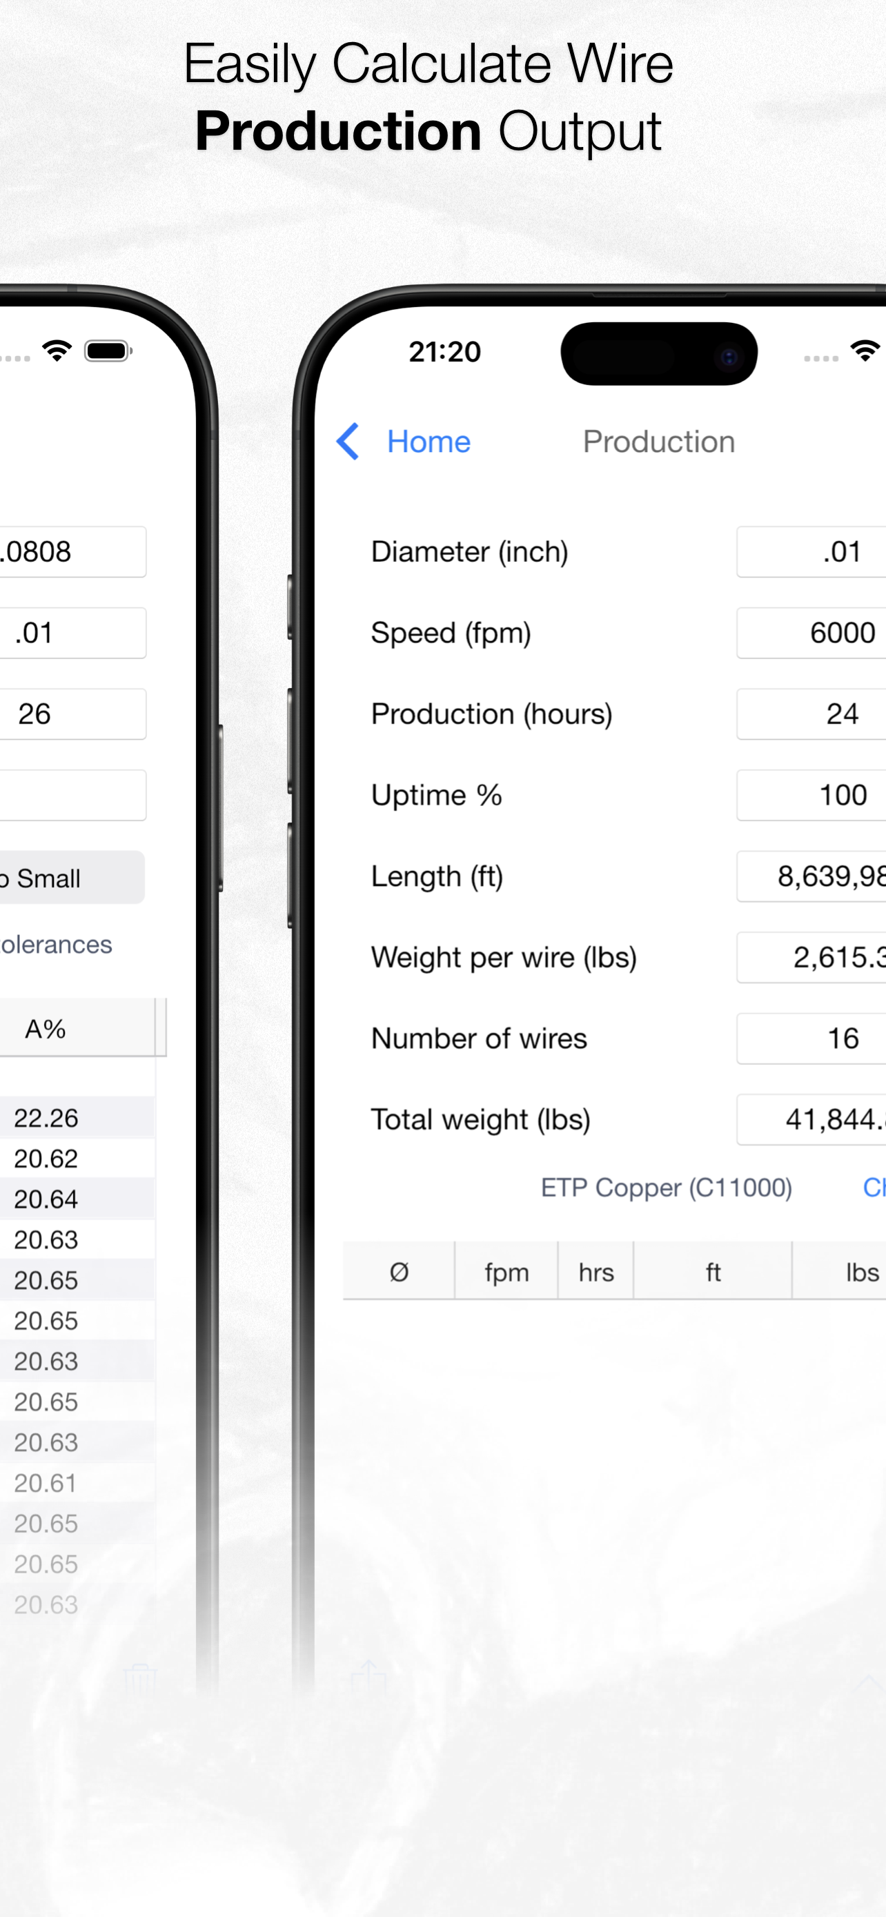Select the Weight per wire value field
This screenshot has width=886, height=1917.
click(811, 958)
